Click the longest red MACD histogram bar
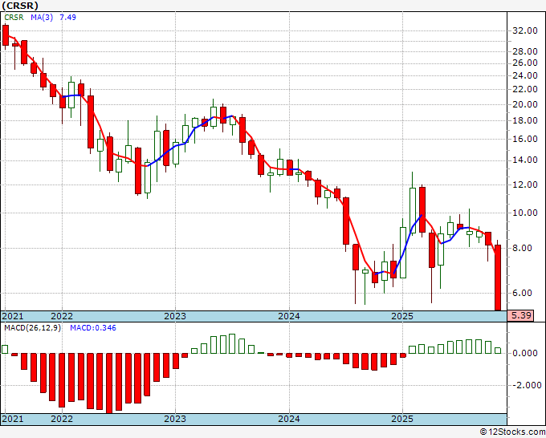This screenshot has height=438, width=546. 109,383
